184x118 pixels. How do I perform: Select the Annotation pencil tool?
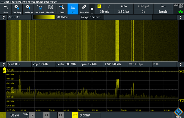point(84,9)
